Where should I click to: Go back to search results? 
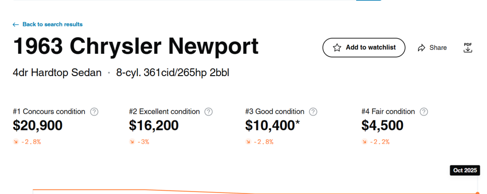pyautogui.click(x=52, y=24)
